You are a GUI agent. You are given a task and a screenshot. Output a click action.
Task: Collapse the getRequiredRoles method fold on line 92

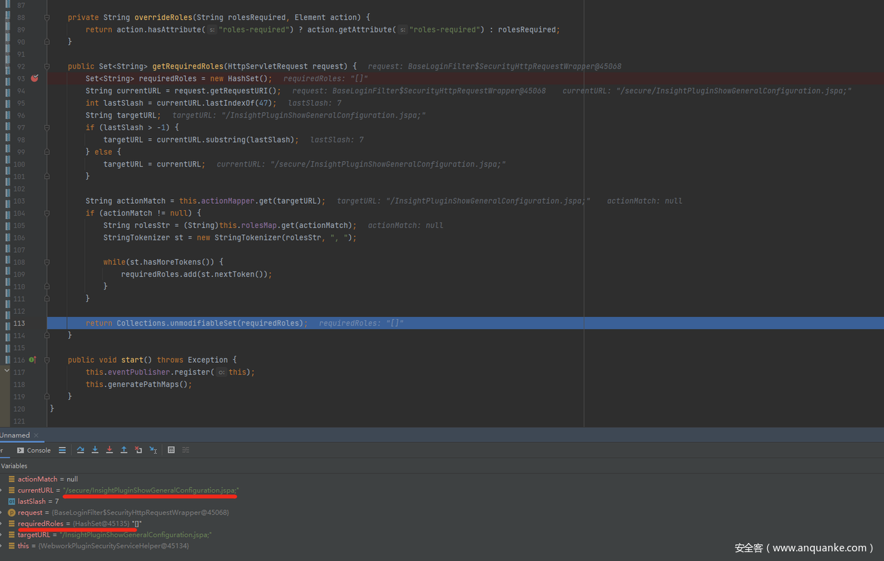tap(47, 66)
